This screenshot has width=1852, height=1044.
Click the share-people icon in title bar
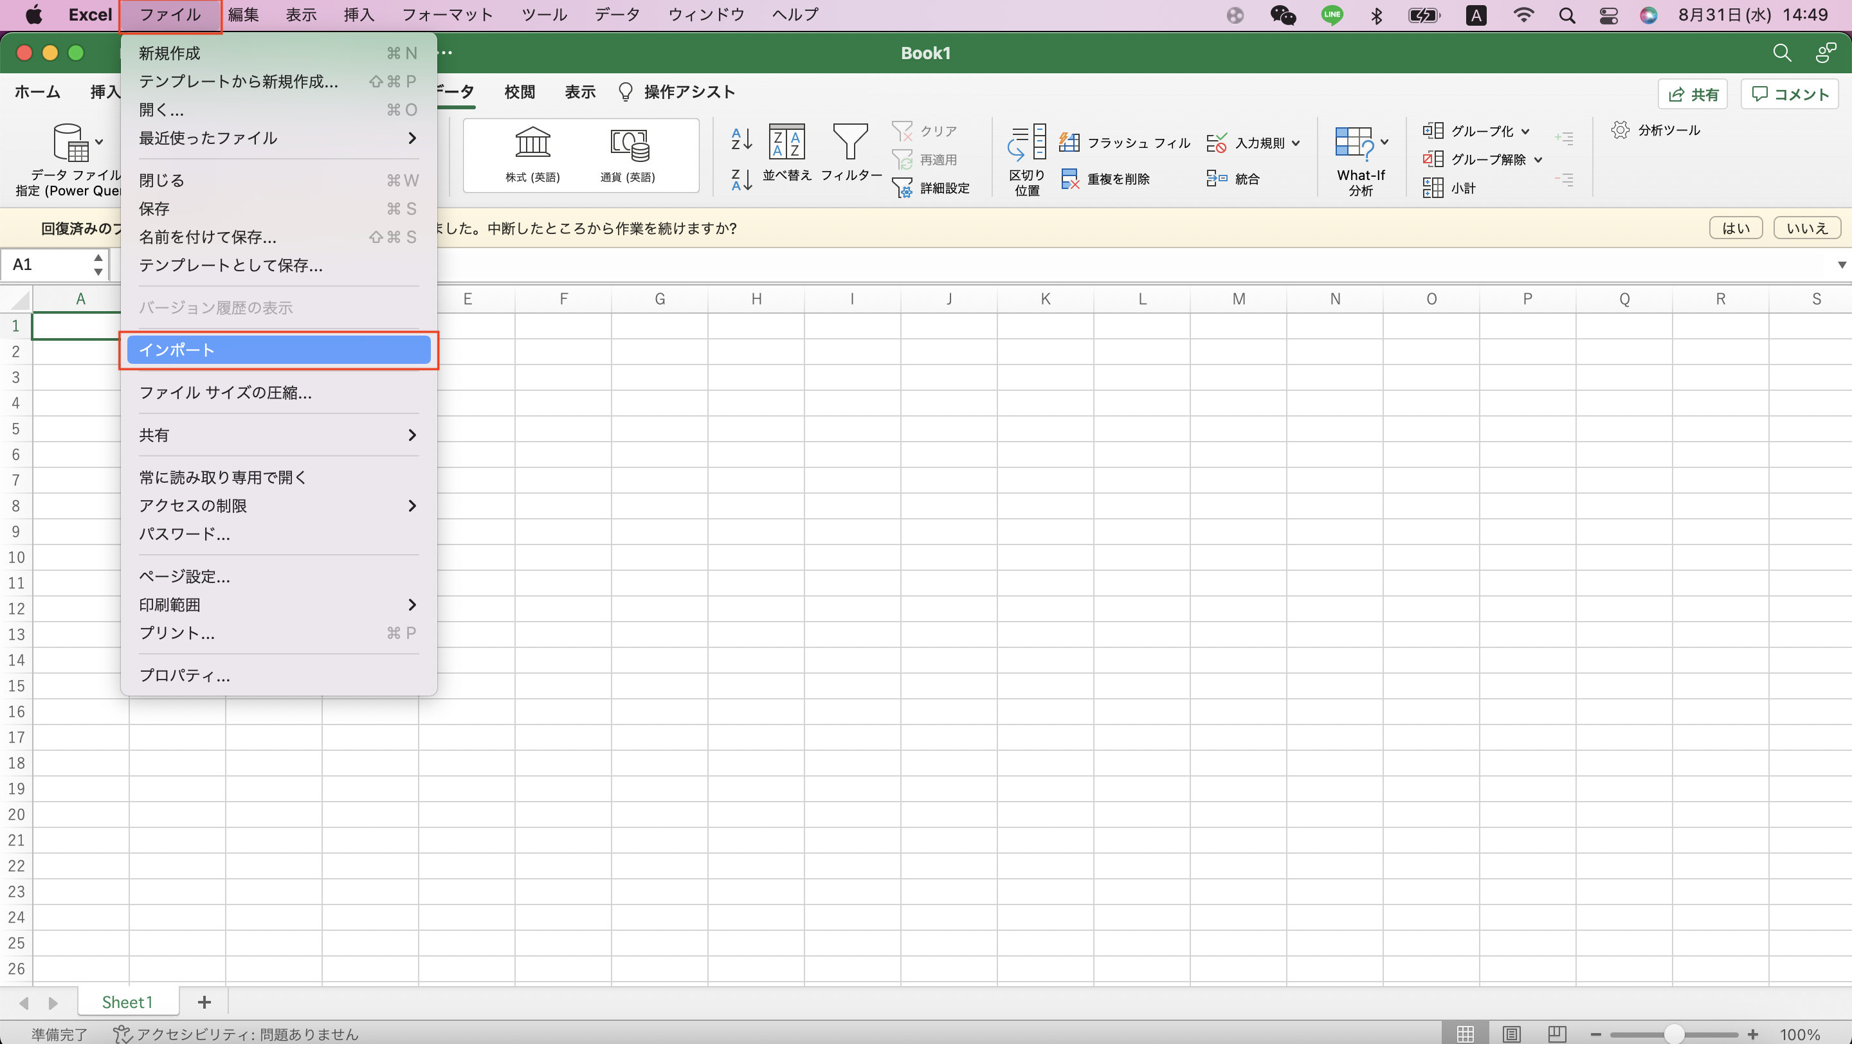[1826, 53]
